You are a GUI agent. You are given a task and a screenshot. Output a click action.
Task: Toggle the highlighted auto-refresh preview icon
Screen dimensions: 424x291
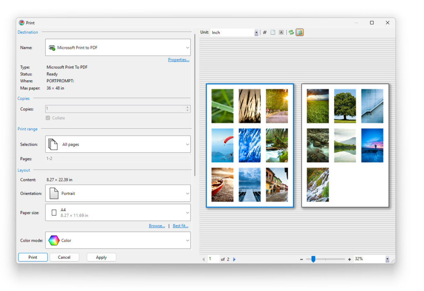[x=299, y=32]
